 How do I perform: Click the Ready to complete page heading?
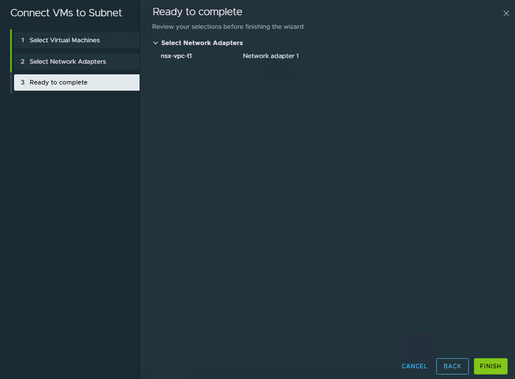coord(197,12)
